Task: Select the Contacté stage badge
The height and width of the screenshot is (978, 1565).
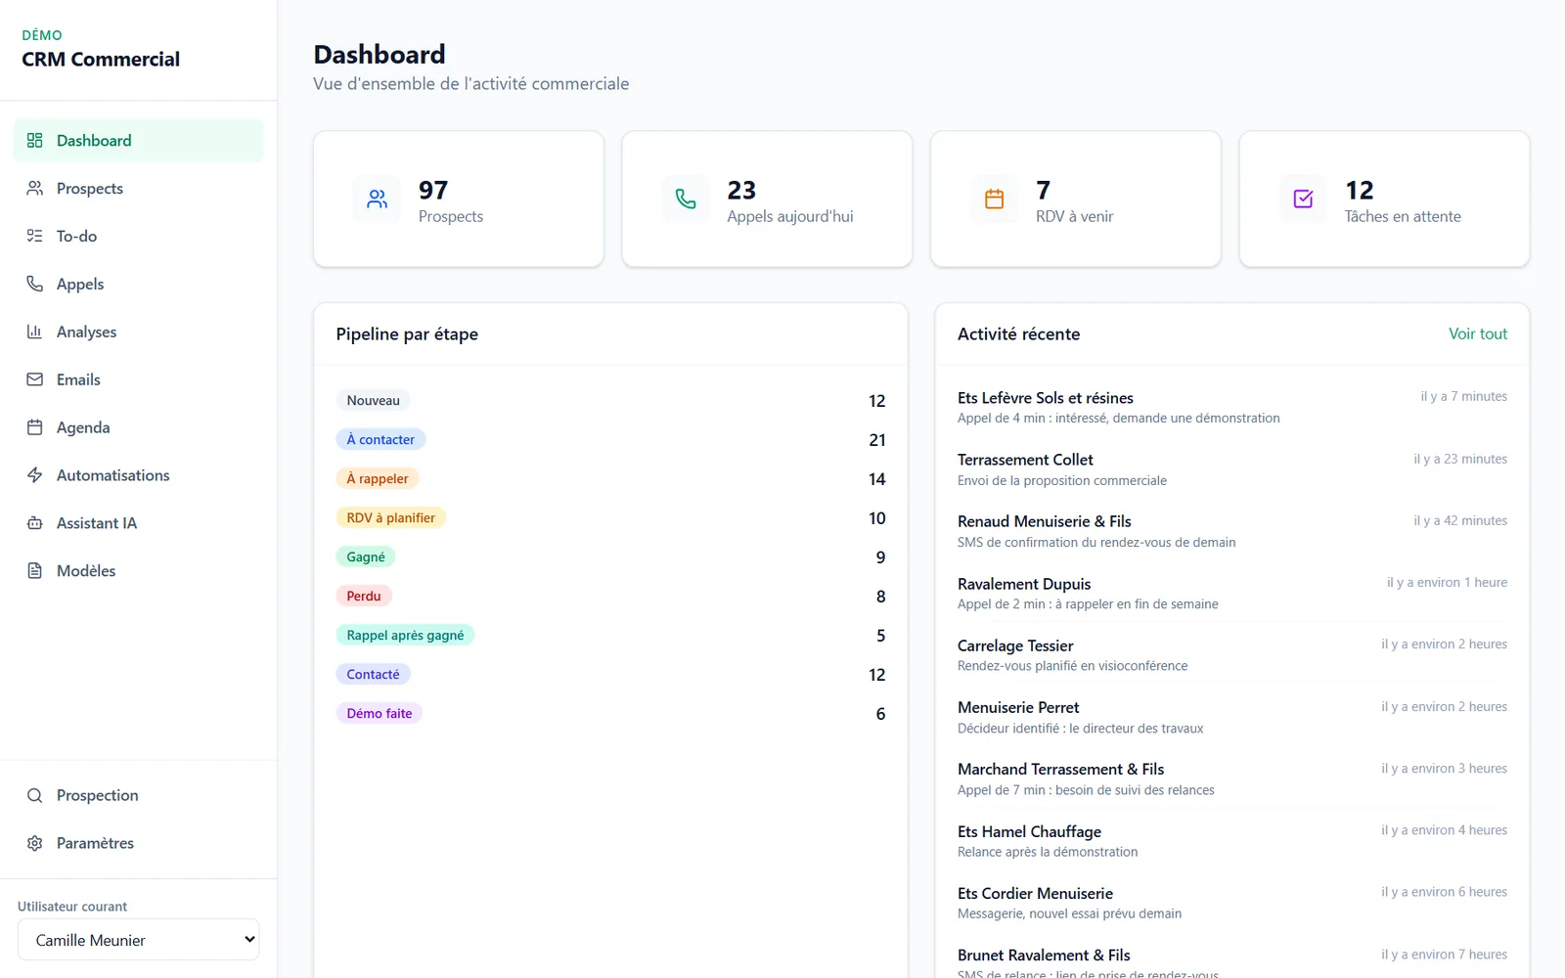Action: click(x=374, y=674)
